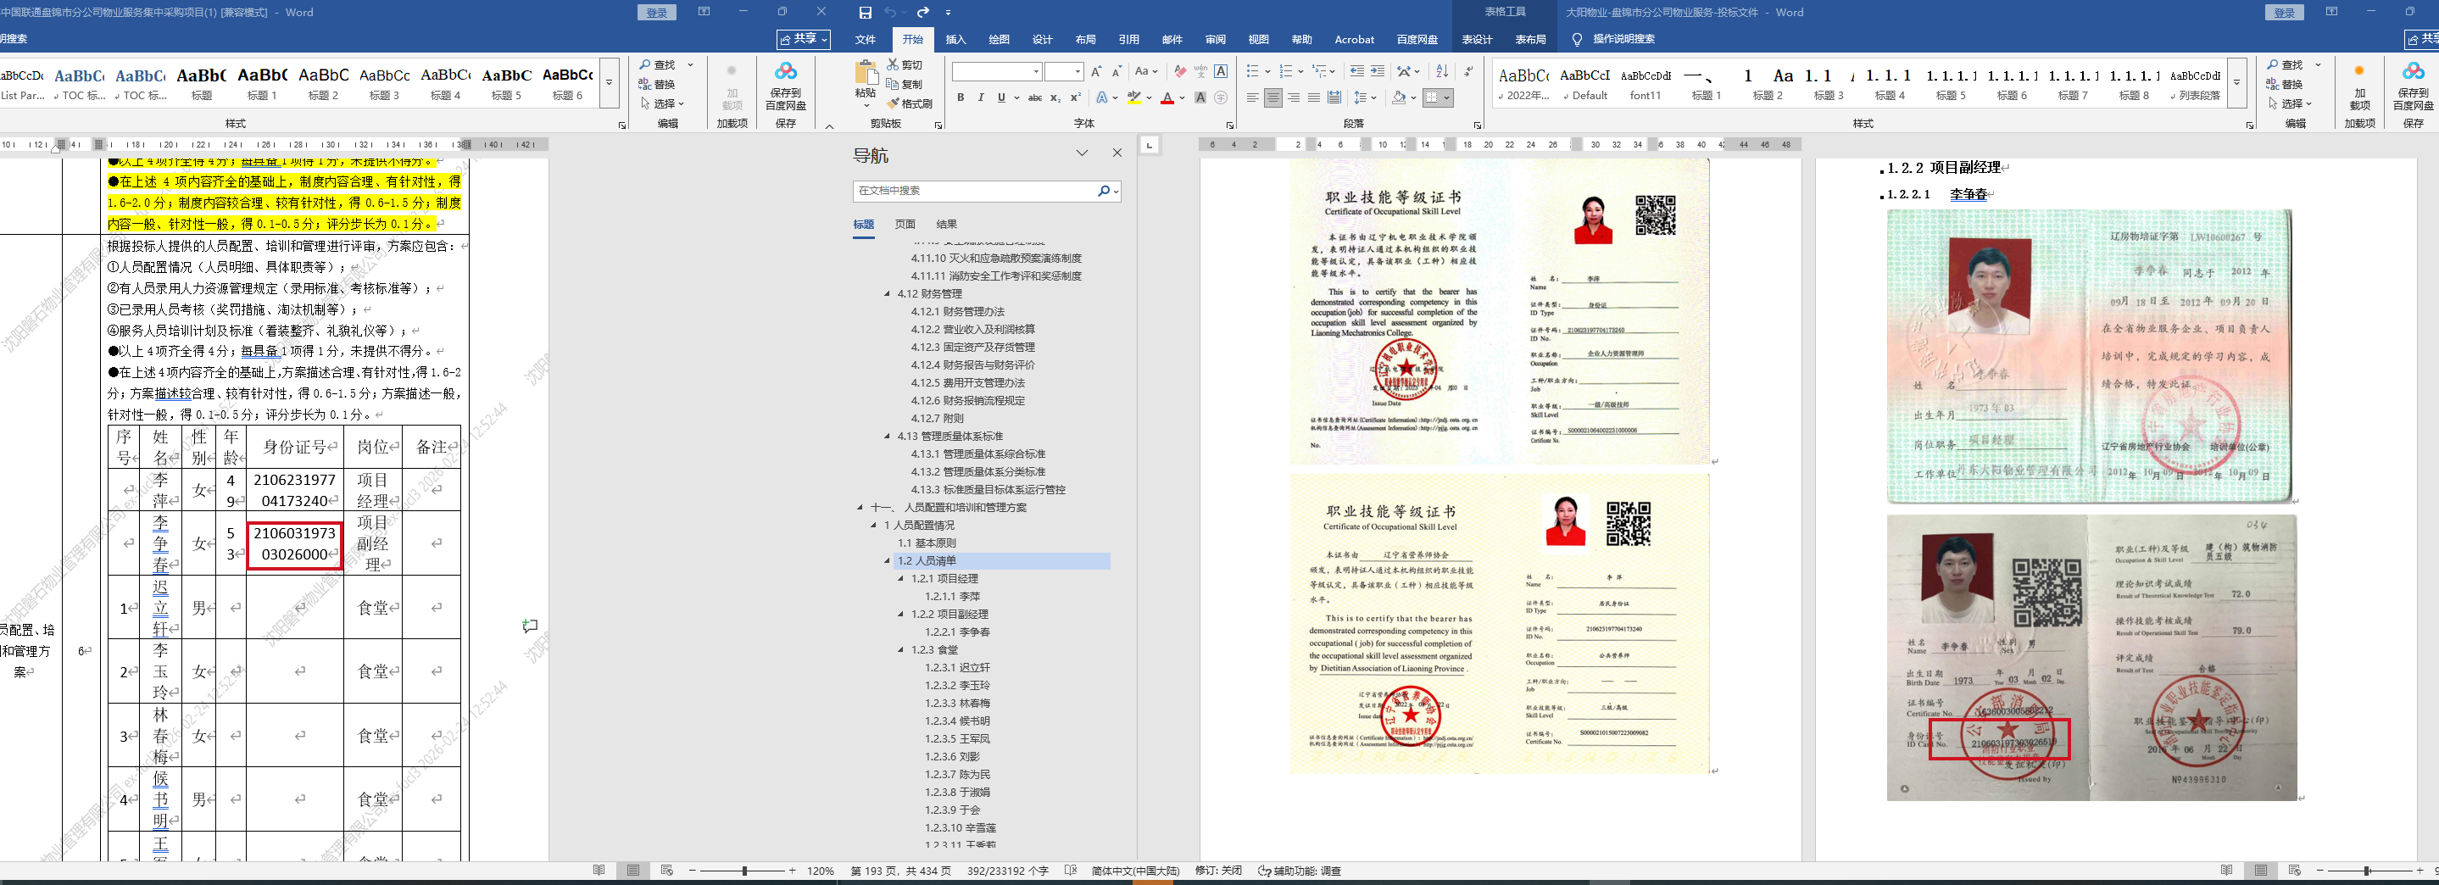Image resolution: width=2439 pixels, height=885 pixels.
Task: Open the 引用 ribbon tab
Action: pos(1128,40)
